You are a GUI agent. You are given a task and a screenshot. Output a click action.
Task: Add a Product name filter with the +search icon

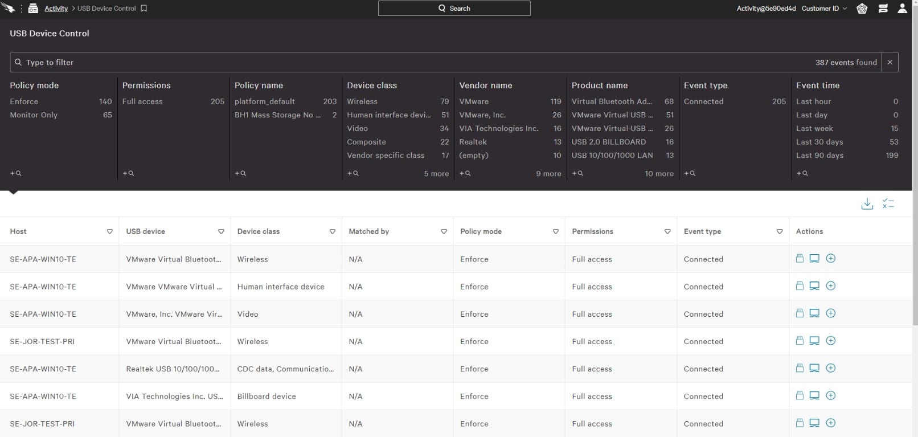(577, 173)
